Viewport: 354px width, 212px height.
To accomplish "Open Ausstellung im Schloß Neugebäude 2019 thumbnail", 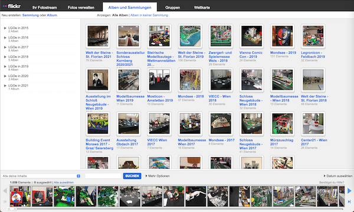I will (x=98, y=79).
